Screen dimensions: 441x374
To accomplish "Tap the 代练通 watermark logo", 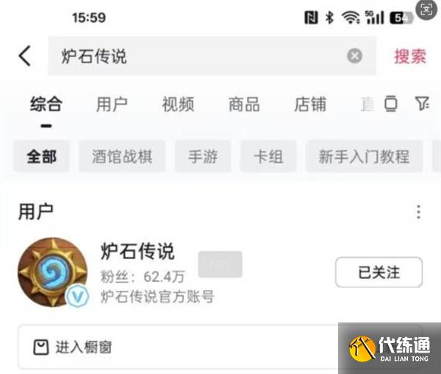I will click(x=390, y=348).
